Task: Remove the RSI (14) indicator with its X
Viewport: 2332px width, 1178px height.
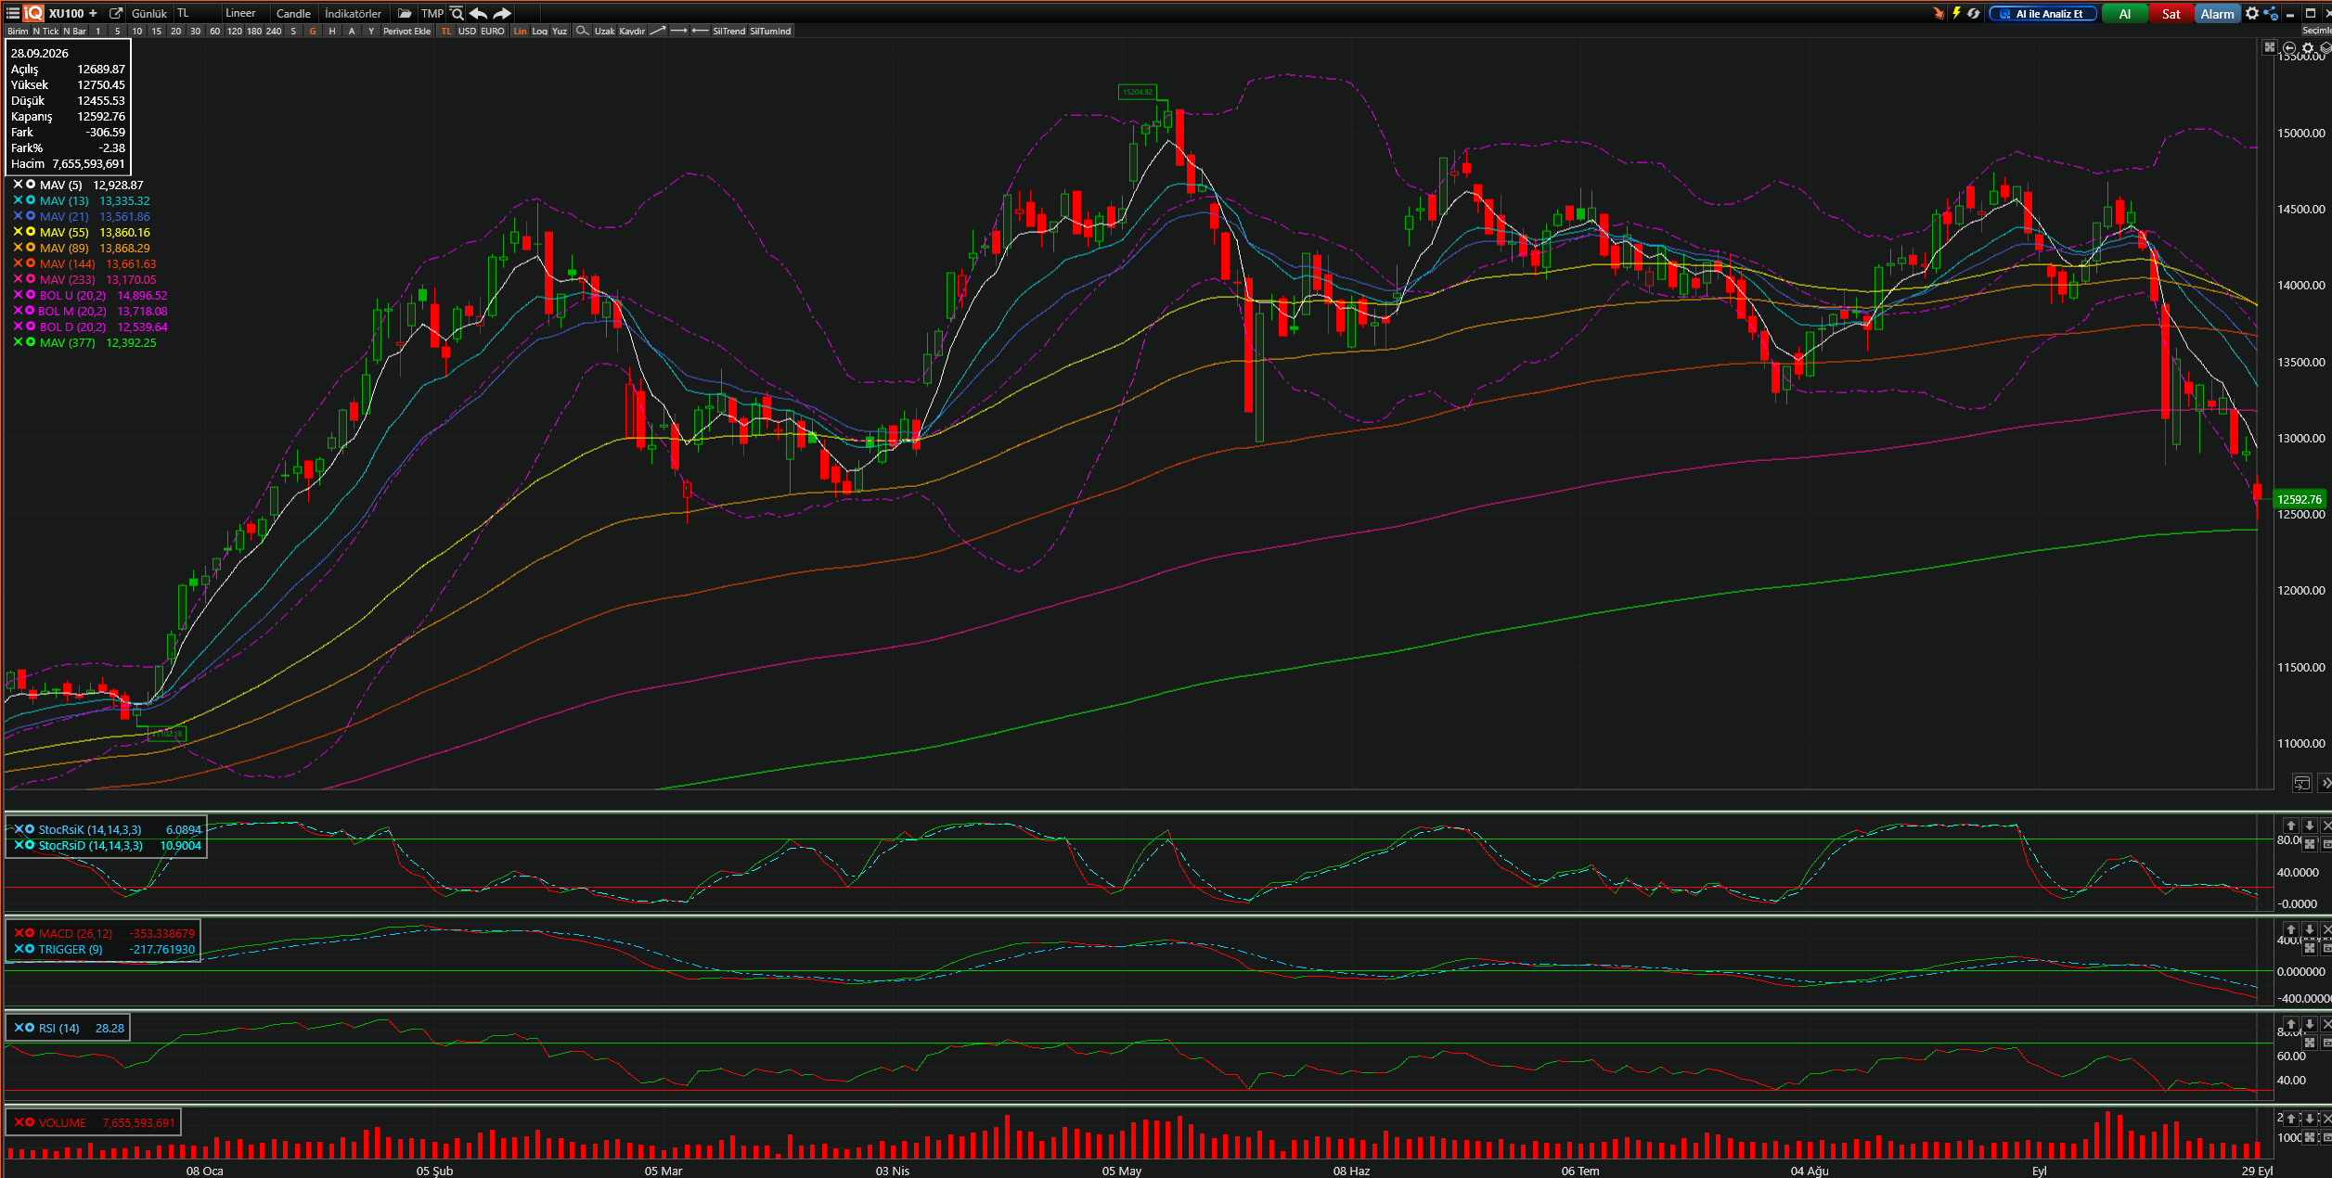Action: point(19,1028)
